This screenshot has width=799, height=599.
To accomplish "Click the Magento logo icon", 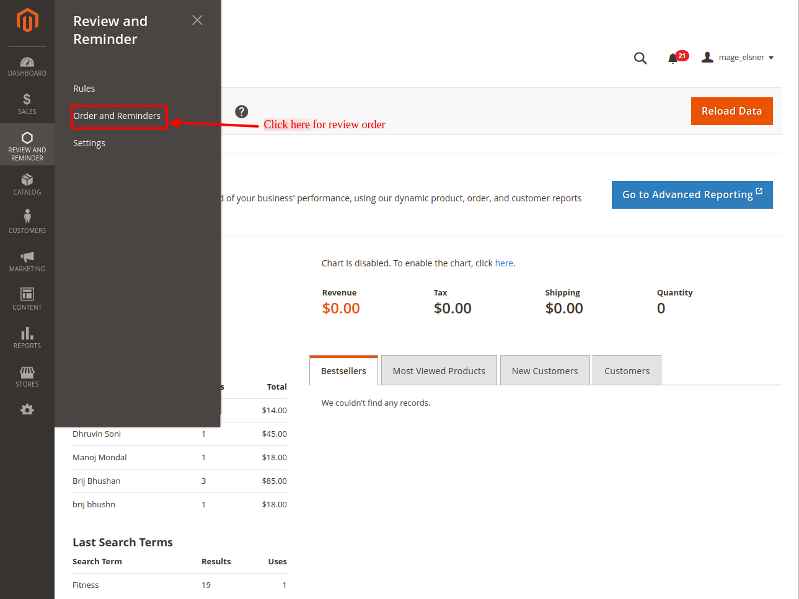I will 27,20.
